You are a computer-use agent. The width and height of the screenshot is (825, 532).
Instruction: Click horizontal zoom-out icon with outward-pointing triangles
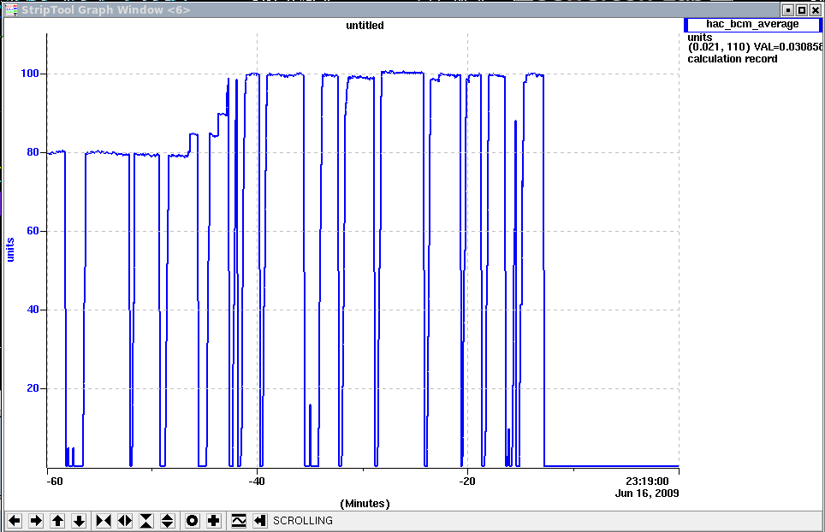coord(125,520)
